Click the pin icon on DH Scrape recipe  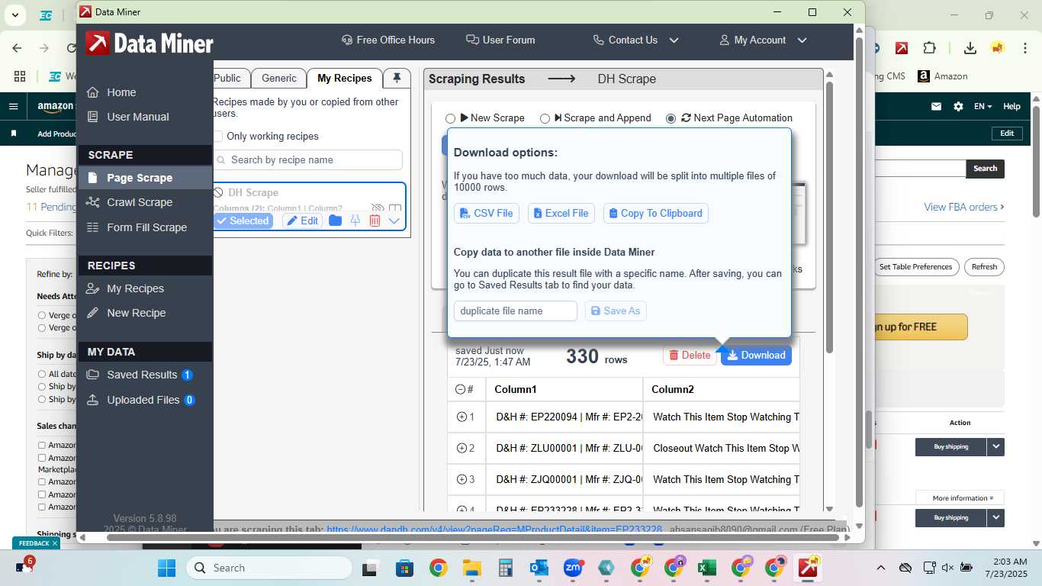355,221
